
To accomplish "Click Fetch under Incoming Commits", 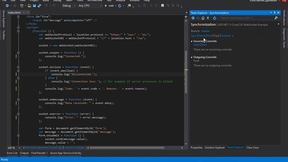I will click(197, 45).
